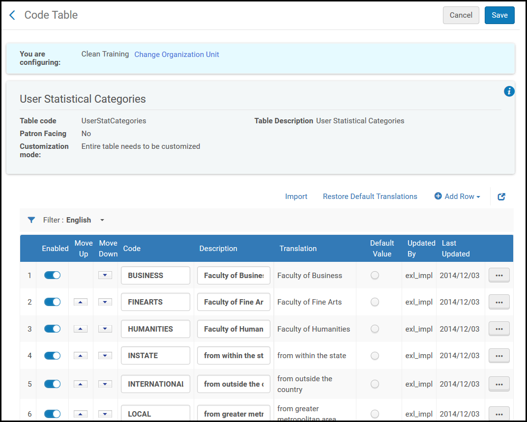527x422 pixels.
Task: Click the Faculty of Humanities translation cell
Action: 314,329
